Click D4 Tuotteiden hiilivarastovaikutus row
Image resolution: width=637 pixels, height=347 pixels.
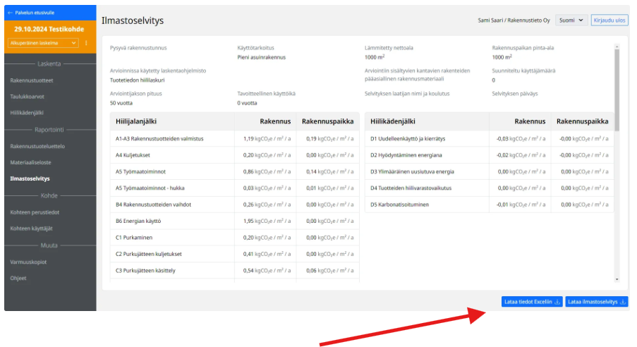click(x=489, y=188)
